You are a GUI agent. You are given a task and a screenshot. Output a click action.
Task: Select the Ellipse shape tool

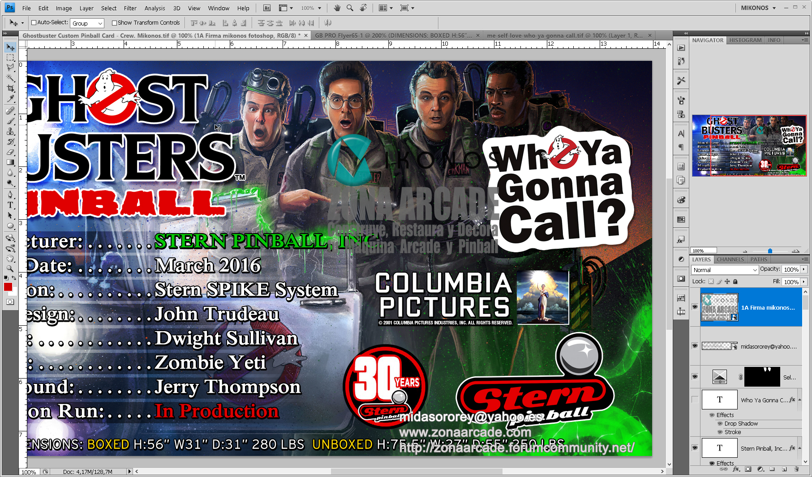click(x=10, y=226)
